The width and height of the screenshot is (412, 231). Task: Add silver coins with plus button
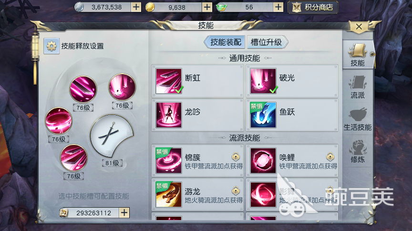click(x=136, y=7)
